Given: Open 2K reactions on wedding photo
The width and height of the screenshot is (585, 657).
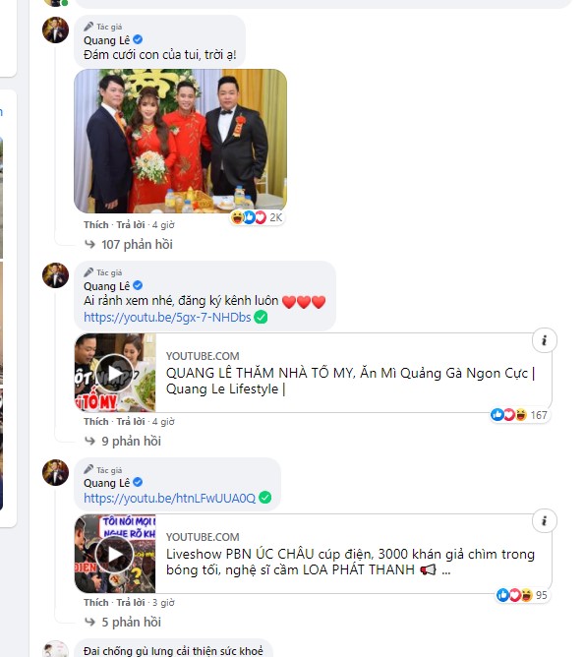Looking at the screenshot, I should pyautogui.click(x=258, y=217).
